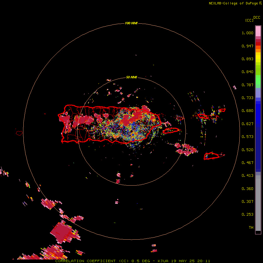Select the 0.307 scale value
263x263 pixels.
tap(248, 202)
